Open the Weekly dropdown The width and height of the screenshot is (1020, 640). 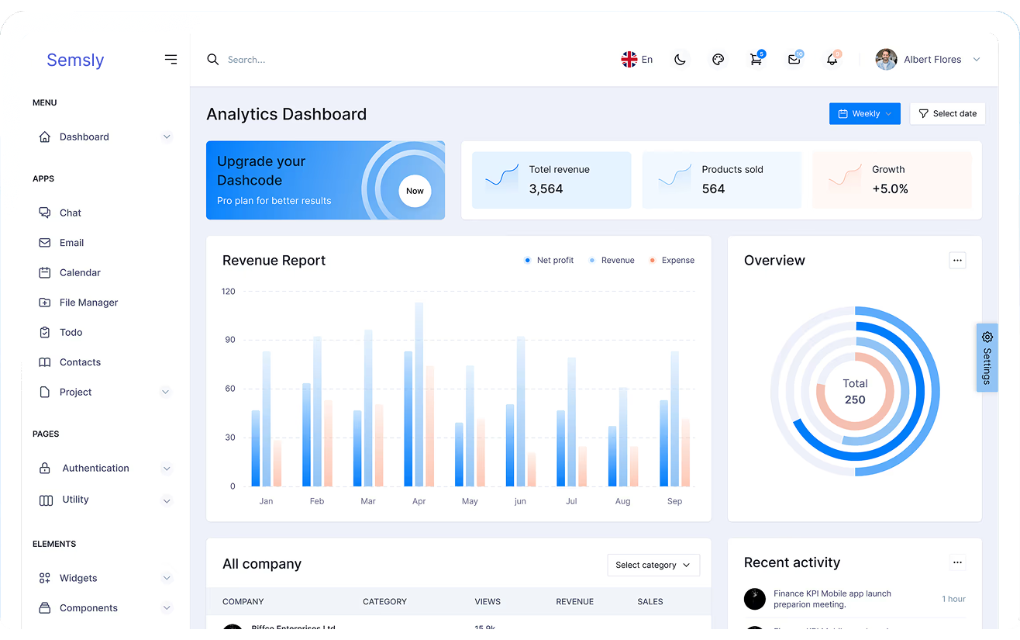(864, 113)
